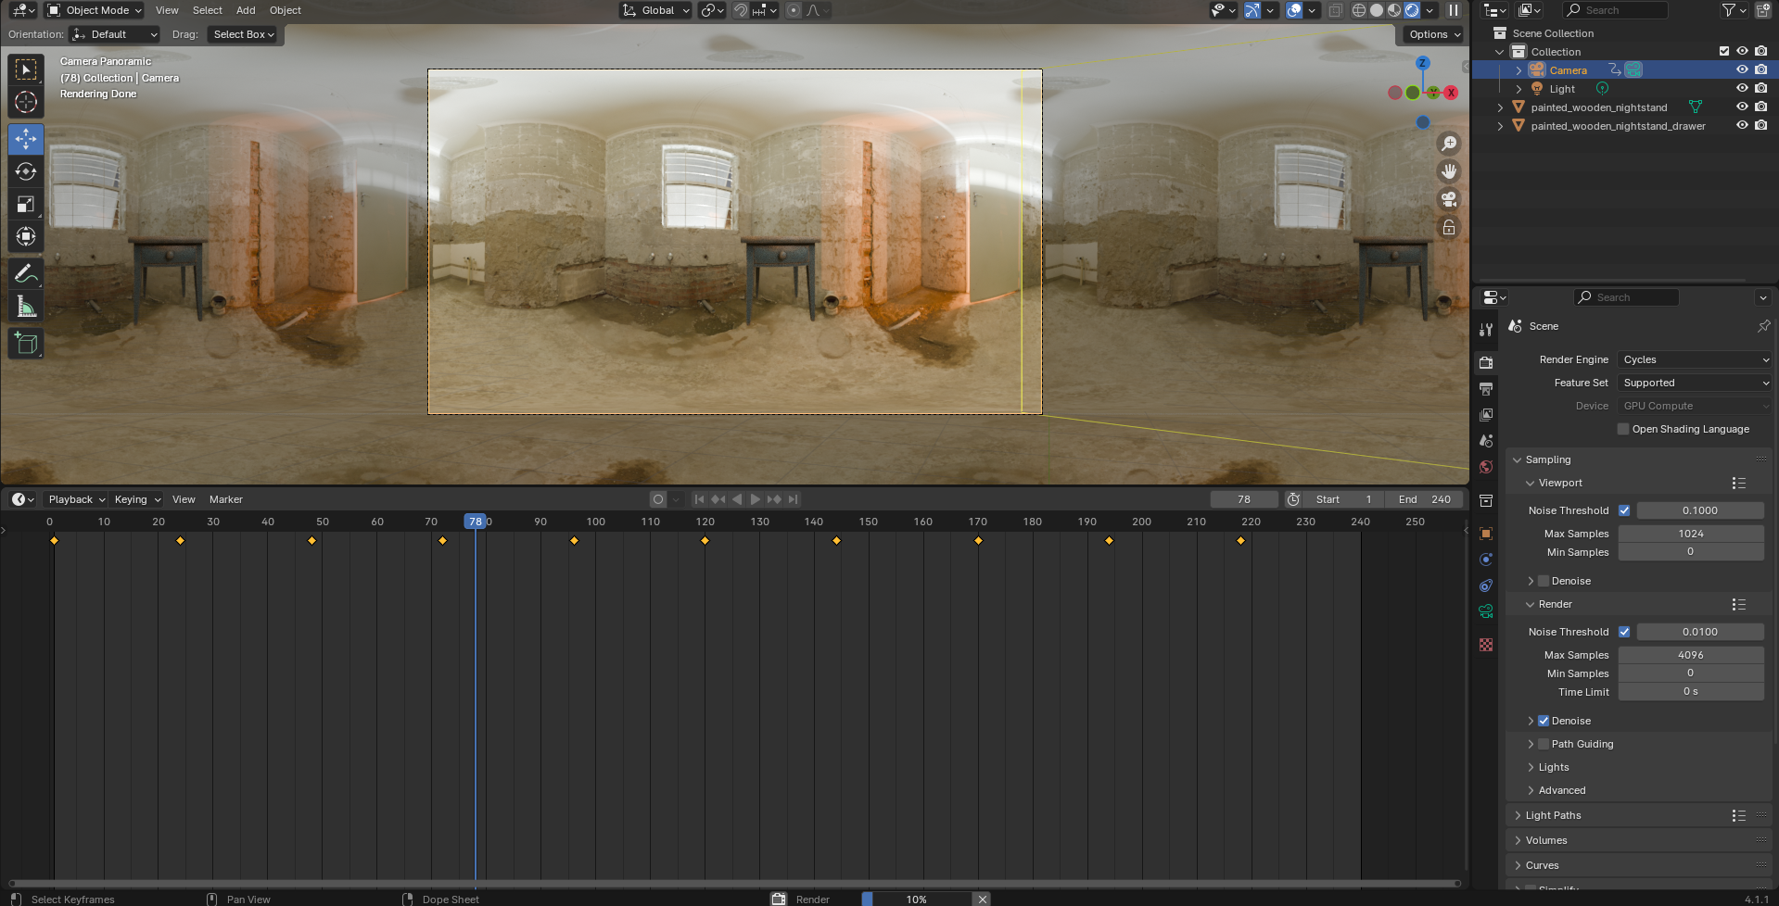Screen dimensions: 1779x906
Task: Uncheck Viewport Noise Threshold checkbox
Action: [x=1624, y=510]
